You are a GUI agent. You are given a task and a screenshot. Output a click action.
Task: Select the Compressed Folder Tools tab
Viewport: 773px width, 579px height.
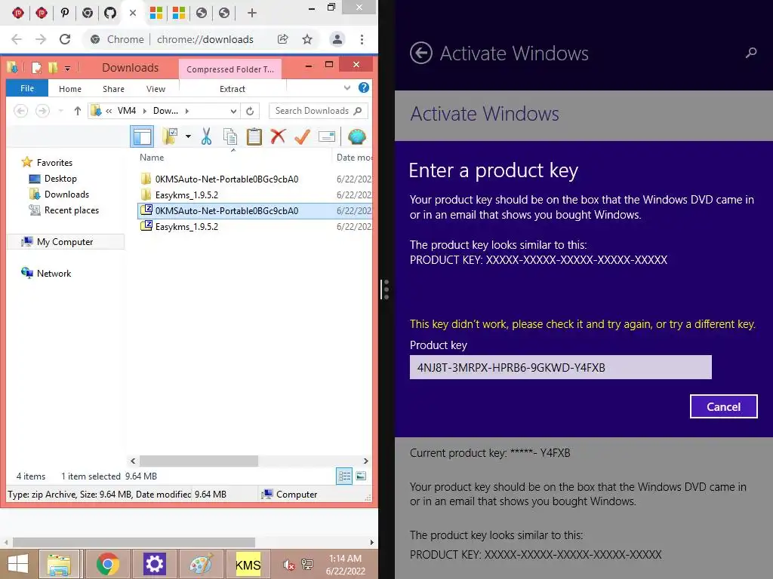coord(229,69)
